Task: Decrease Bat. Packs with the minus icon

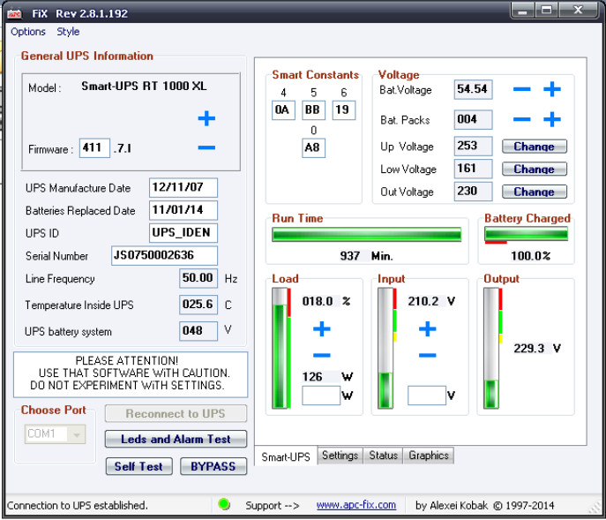Action: (x=521, y=119)
